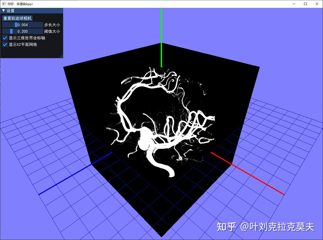The height and width of the screenshot is (240, 323).
Task: Click the 阈值大小 value showing 0.200
Action: (22, 31)
